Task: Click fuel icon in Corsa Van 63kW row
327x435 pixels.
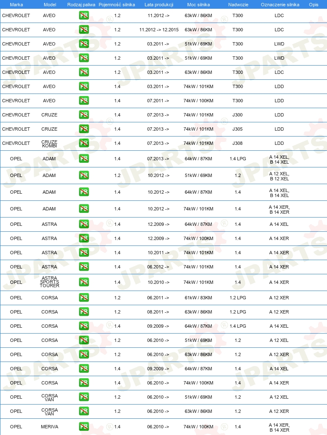Action: tap(84, 411)
